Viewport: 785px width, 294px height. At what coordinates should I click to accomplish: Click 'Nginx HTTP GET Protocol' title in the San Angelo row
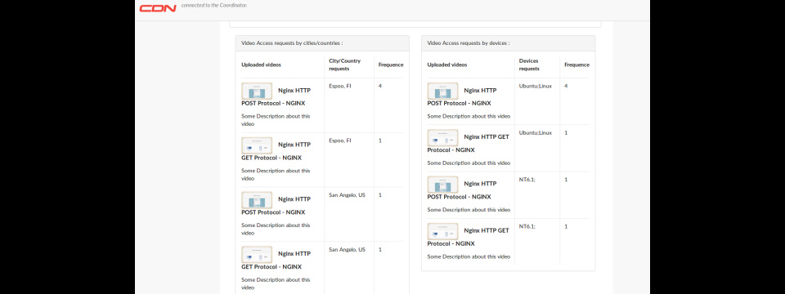276,260
